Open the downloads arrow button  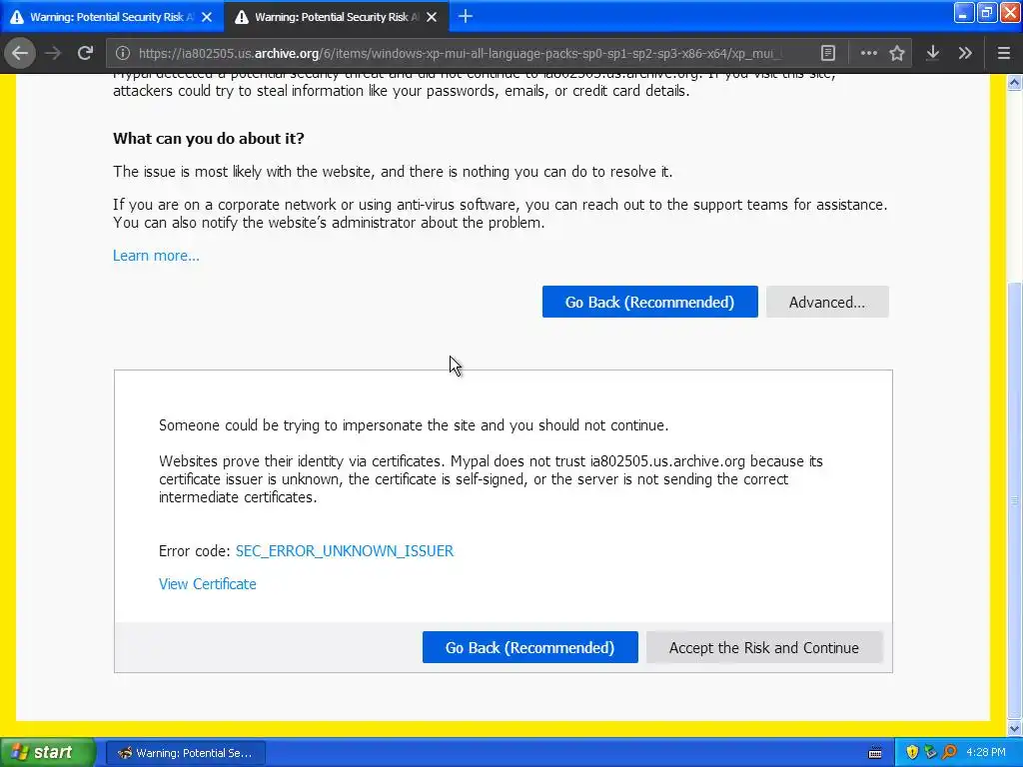coord(933,53)
